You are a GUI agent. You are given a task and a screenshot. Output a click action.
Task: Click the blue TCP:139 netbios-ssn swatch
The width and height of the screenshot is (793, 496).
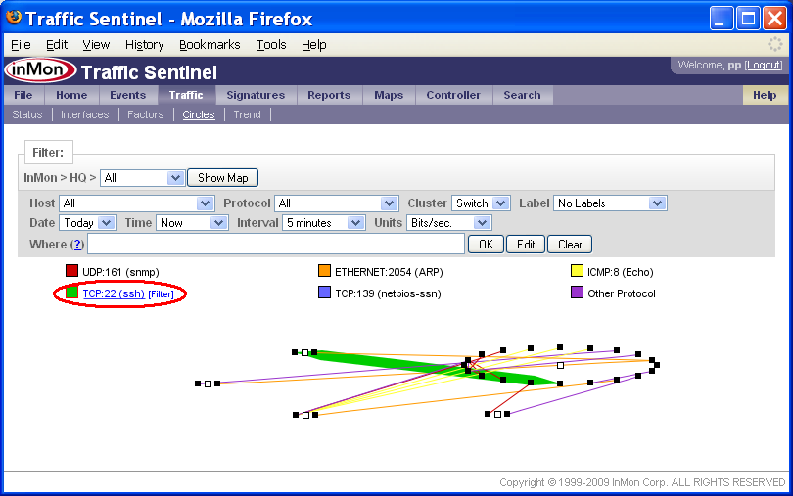pos(324,293)
